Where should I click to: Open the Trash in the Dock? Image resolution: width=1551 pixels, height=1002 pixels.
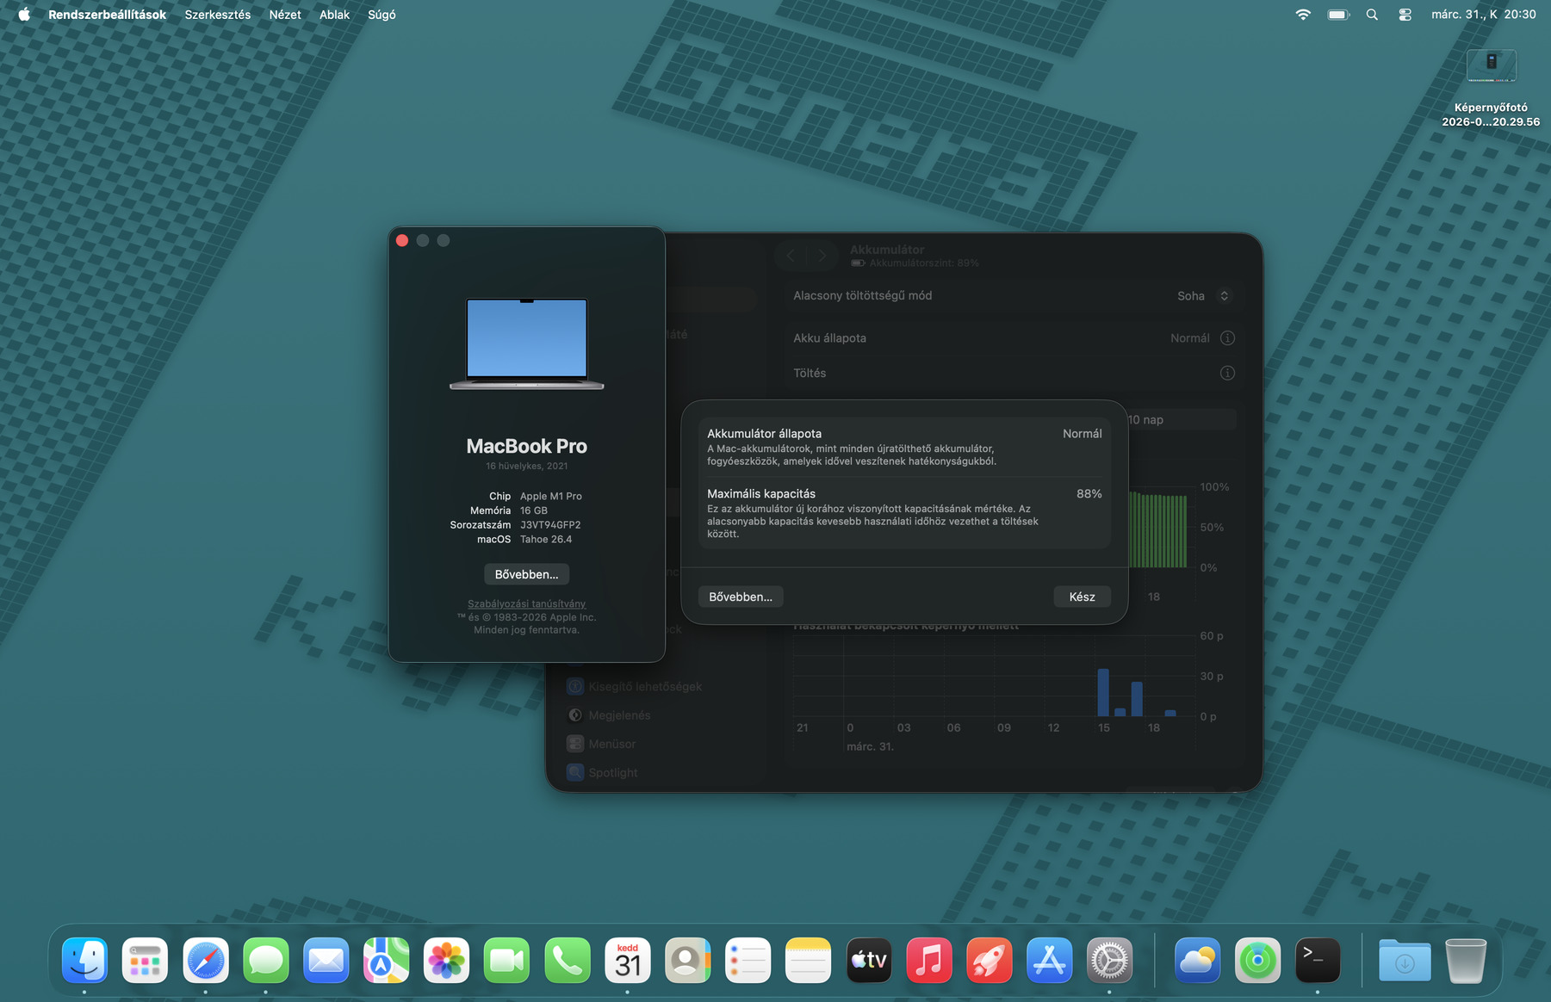click(x=1465, y=960)
